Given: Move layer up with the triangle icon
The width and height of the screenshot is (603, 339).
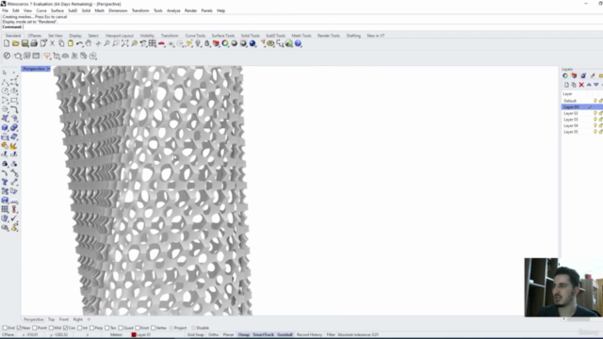Looking at the screenshot, I should click(589, 85).
